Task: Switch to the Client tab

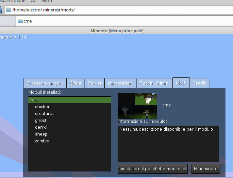Action: point(75,83)
